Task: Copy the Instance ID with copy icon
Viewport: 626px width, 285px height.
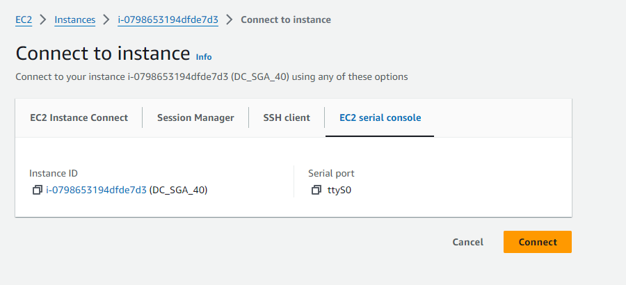Action: [37, 190]
